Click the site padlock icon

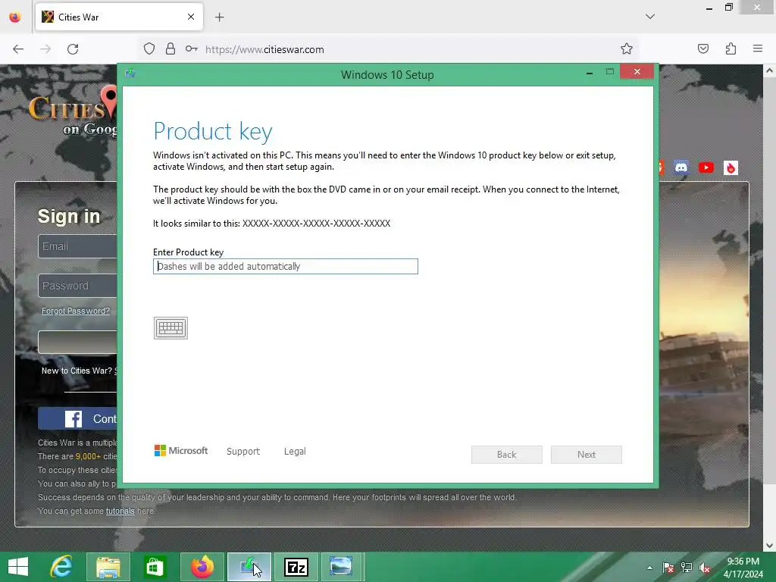coord(171,49)
